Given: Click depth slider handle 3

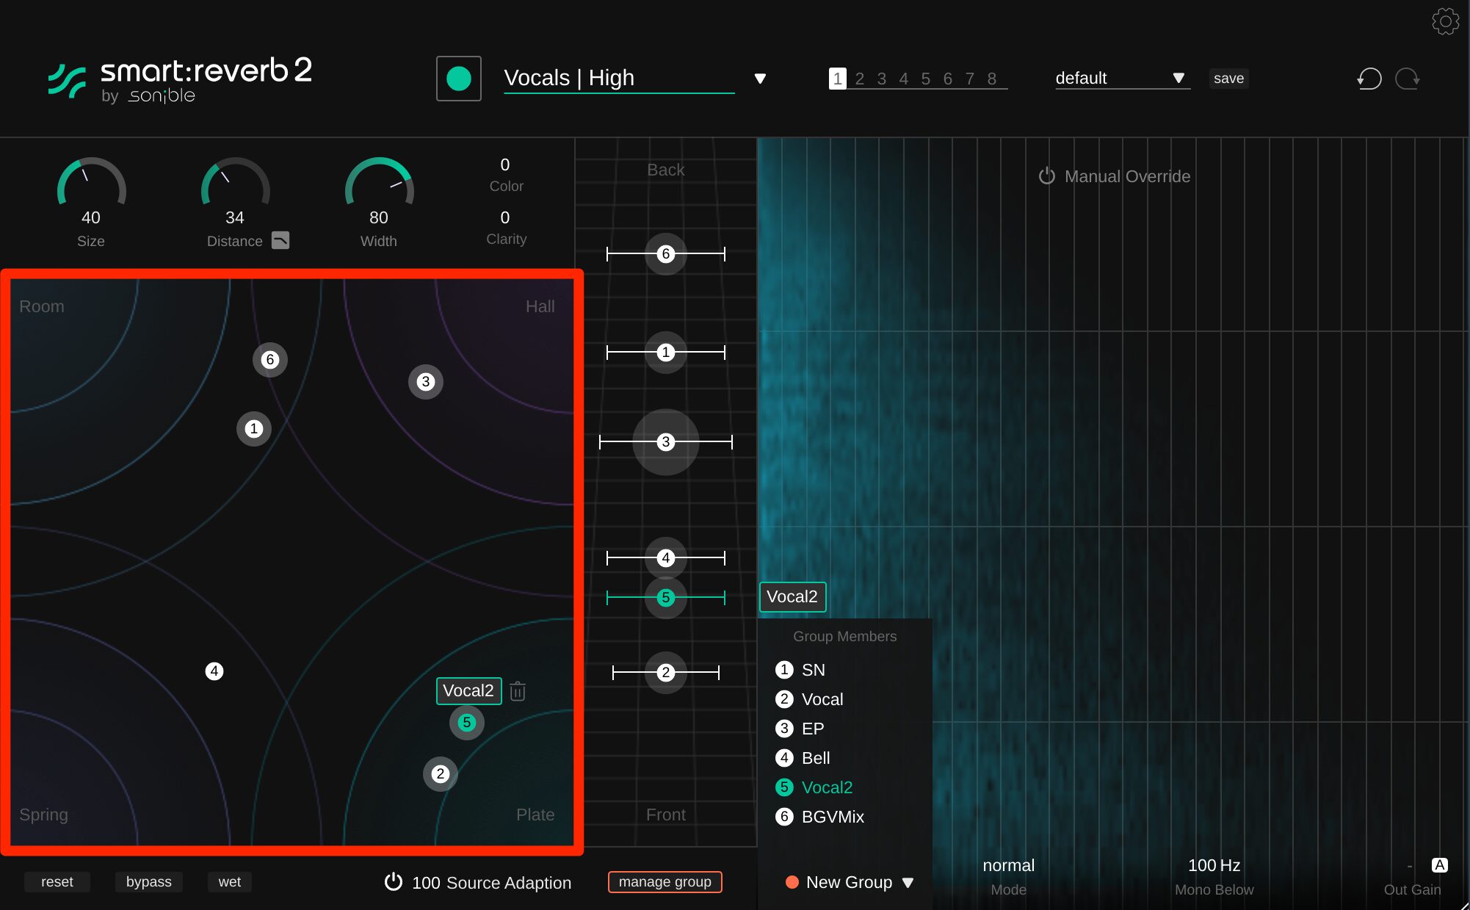Looking at the screenshot, I should (x=666, y=442).
